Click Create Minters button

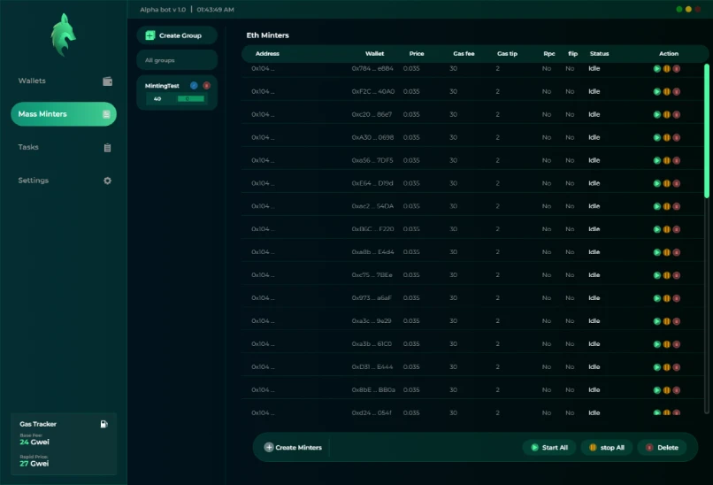[x=294, y=447]
